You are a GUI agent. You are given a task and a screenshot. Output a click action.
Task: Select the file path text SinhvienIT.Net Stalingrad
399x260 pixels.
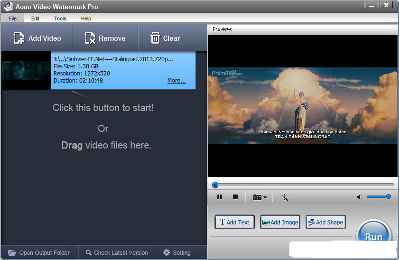[113, 59]
